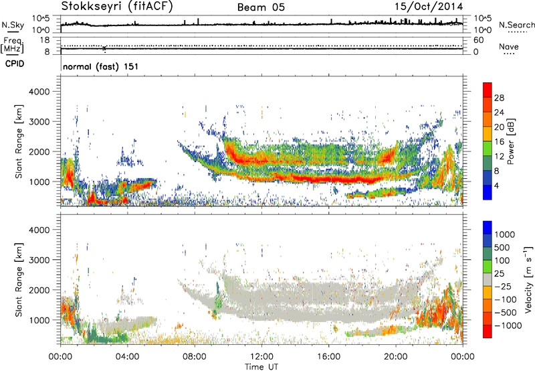The width and height of the screenshot is (535, 371).
Task: Click the "16" power colorbar label
Action: (499, 142)
